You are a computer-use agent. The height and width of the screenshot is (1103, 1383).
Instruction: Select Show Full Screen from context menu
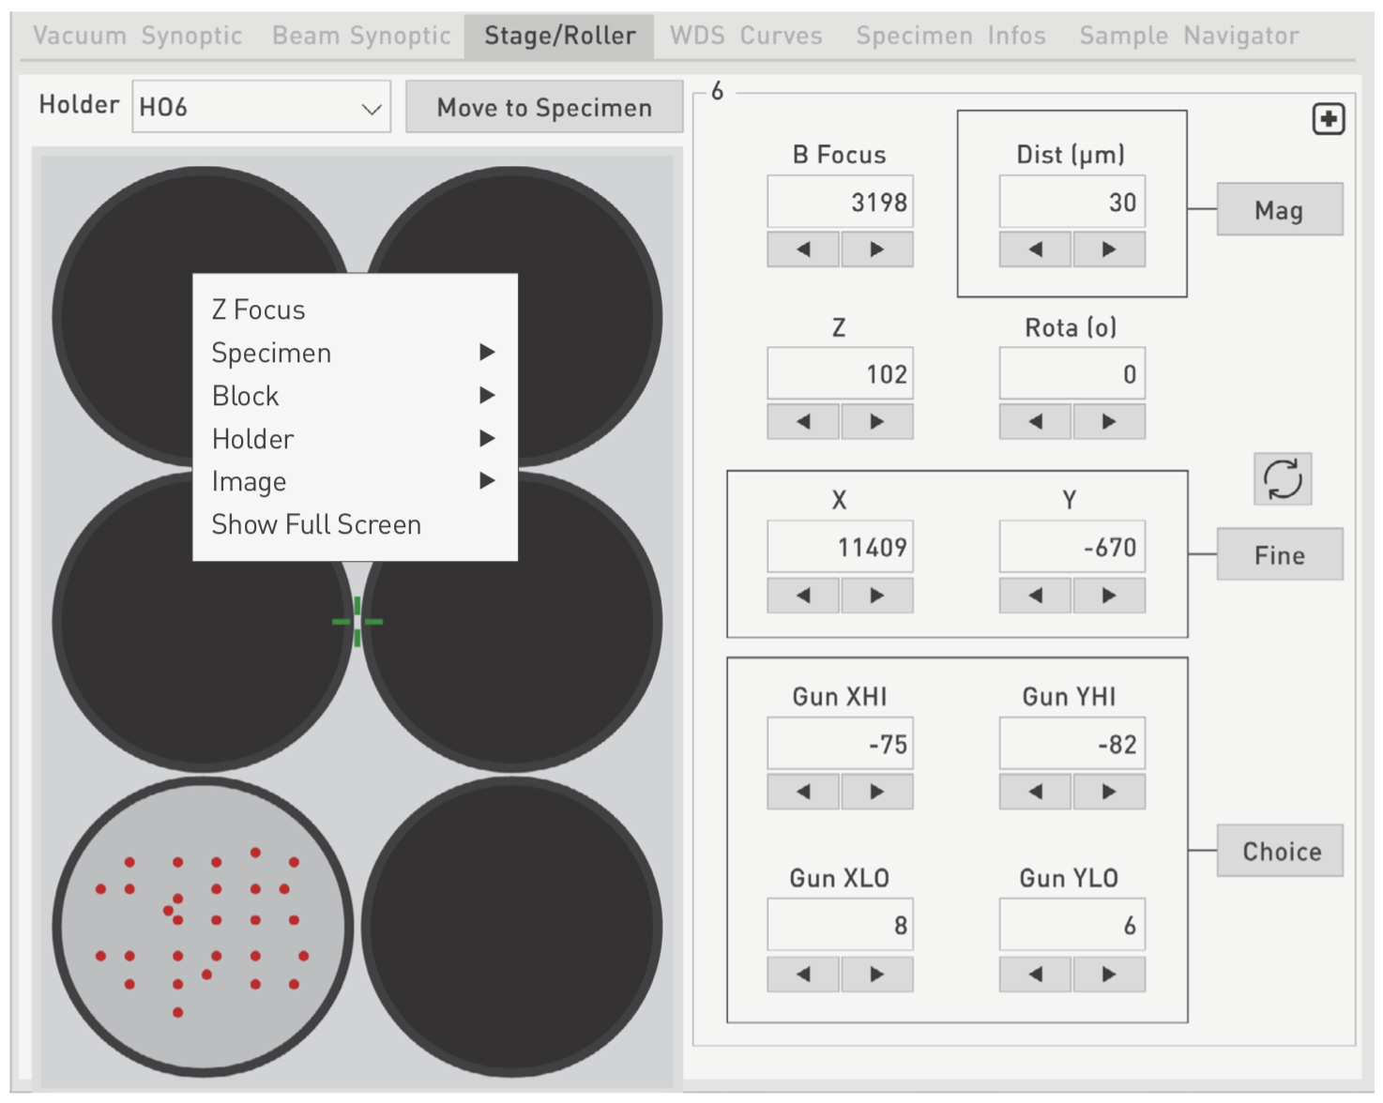coord(316,524)
